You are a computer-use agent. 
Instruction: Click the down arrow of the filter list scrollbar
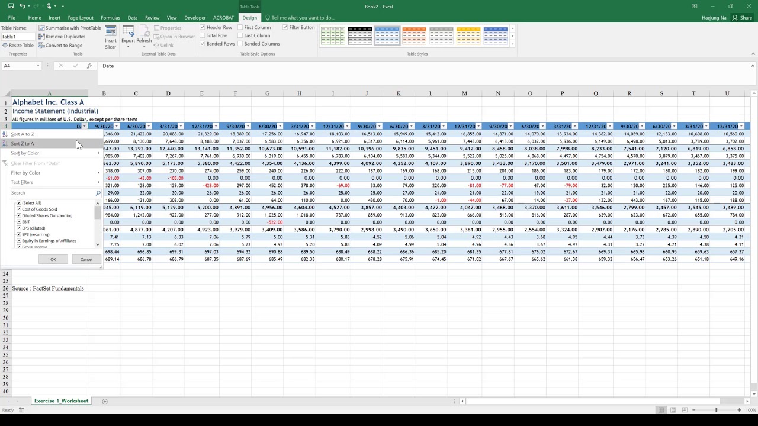click(x=98, y=244)
